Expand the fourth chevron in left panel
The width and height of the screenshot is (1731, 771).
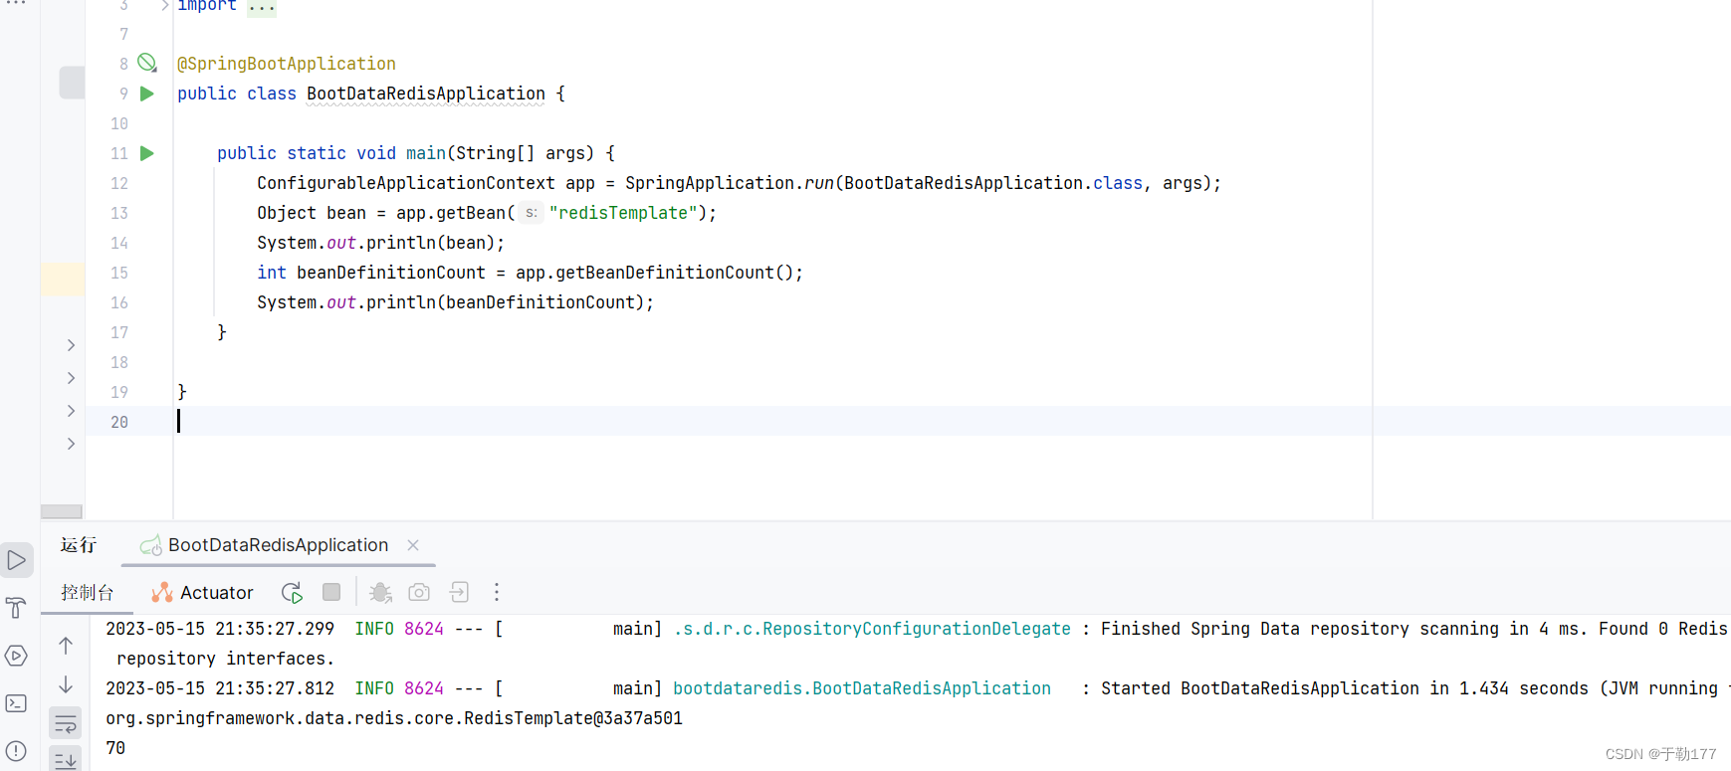point(71,444)
